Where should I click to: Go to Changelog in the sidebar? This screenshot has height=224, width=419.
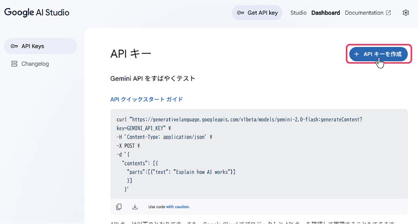point(35,64)
